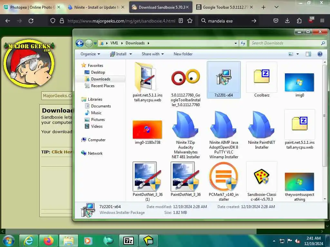
Task: Select Documents library
Action: point(98,106)
